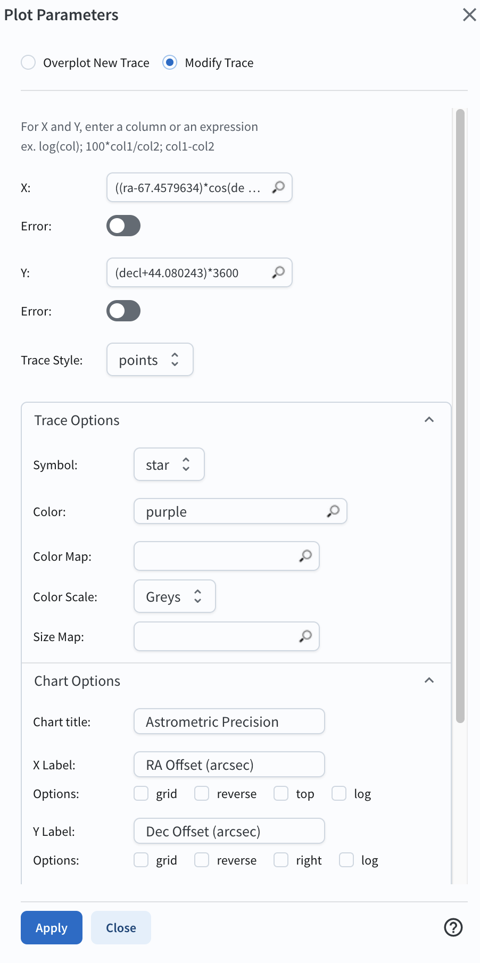Click the Chart title input field
480x963 pixels.
pyautogui.click(x=229, y=721)
